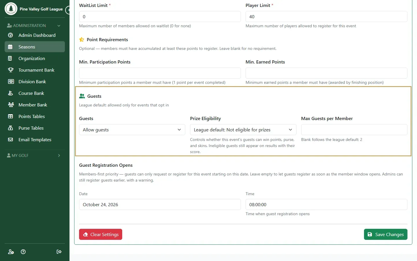Viewport: 417px width, 261px height.
Task: Open Organization menu item
Action: coord(35,58)
